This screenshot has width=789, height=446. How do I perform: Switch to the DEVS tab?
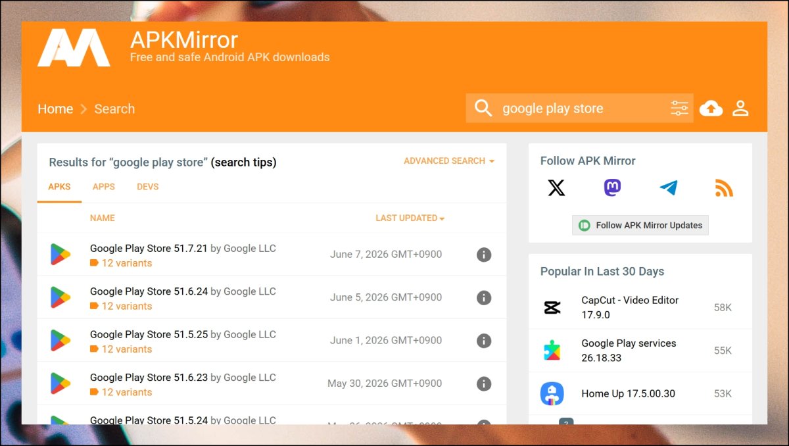148,187
